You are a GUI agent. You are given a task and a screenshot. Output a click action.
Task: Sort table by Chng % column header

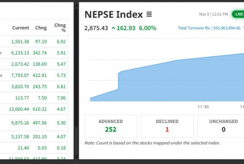pyautogui.click(x=60, y=28)
